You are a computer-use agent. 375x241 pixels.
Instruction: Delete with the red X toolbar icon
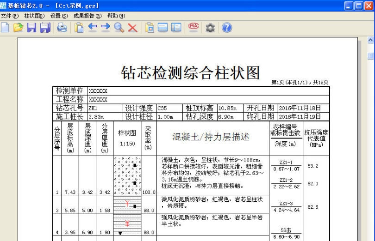132,28
